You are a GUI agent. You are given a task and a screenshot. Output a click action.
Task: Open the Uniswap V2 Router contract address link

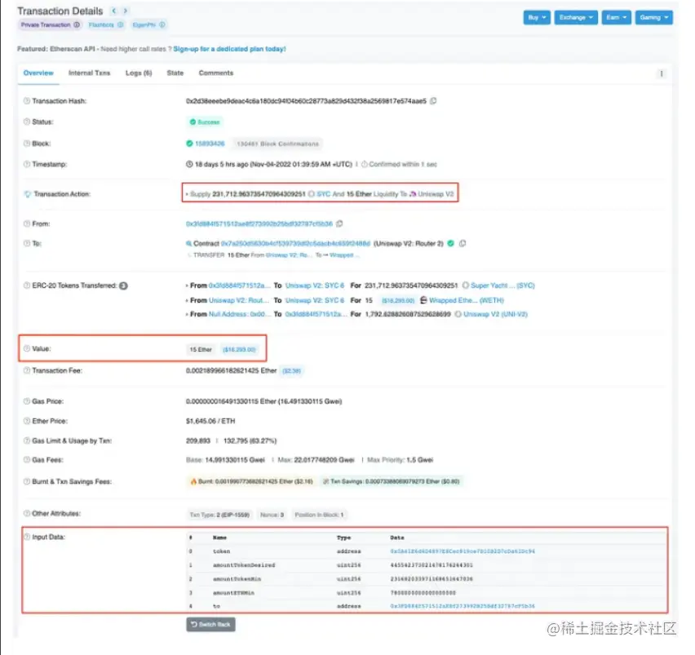coord(295,243)
